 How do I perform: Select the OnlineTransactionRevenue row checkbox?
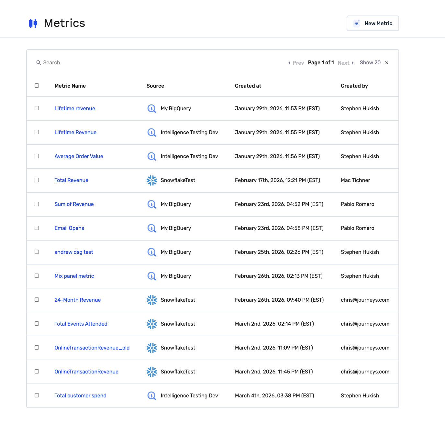click(x=37, y=372)
